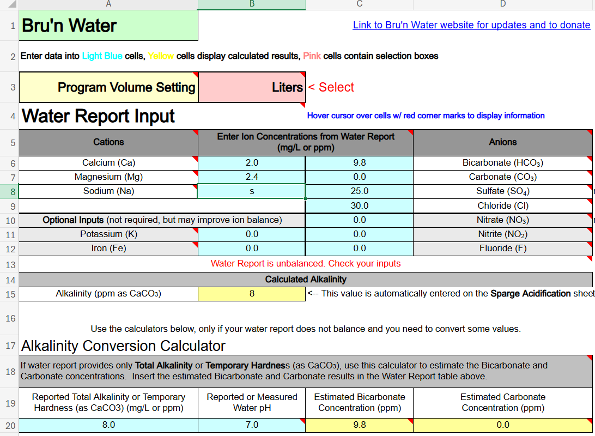Click the Chloride (Cl) label cell
595x436 pixels.
503,205
